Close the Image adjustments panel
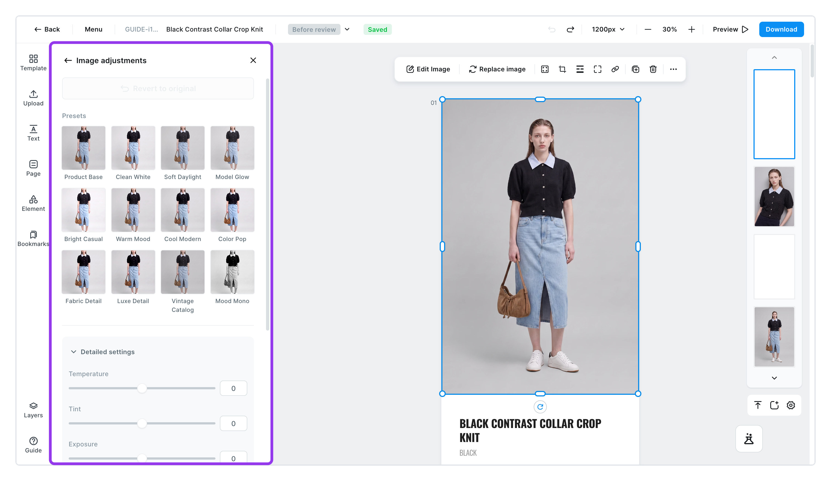 tap(253, 60)
